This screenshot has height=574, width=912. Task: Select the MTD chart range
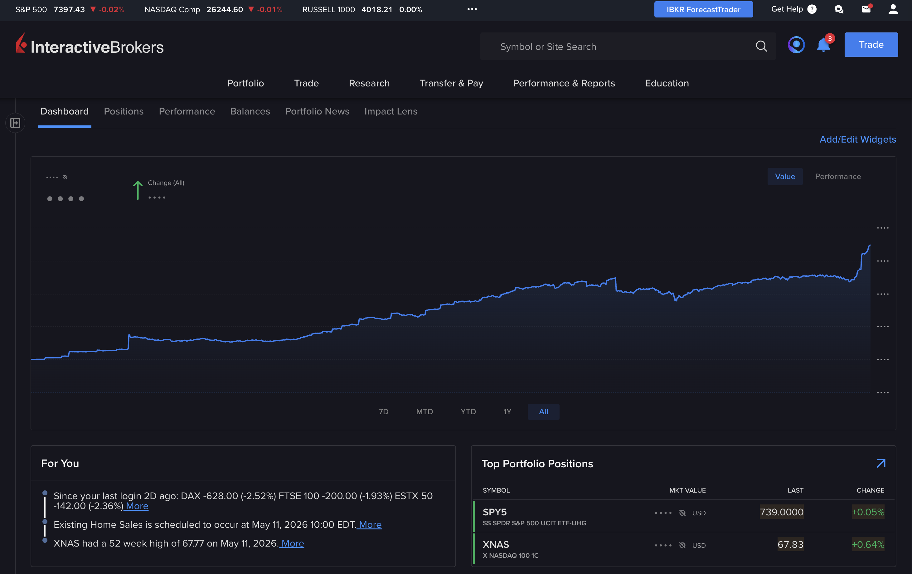[424, 411]
